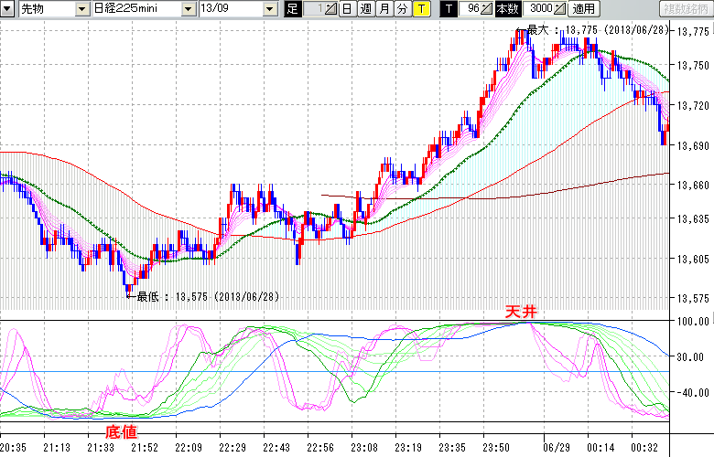Open the far-left menu dropdown arrow
The width and height of the screenshot is (714, 457).
[8, 9]
